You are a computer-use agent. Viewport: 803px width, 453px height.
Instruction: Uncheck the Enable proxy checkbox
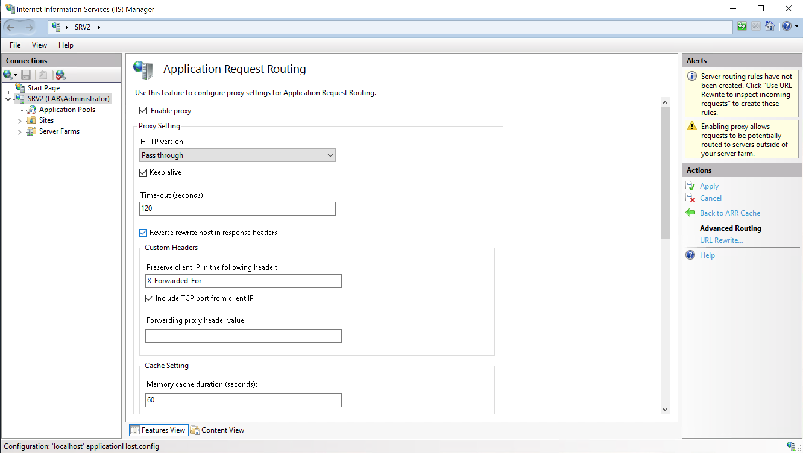(x=143, y=111)
